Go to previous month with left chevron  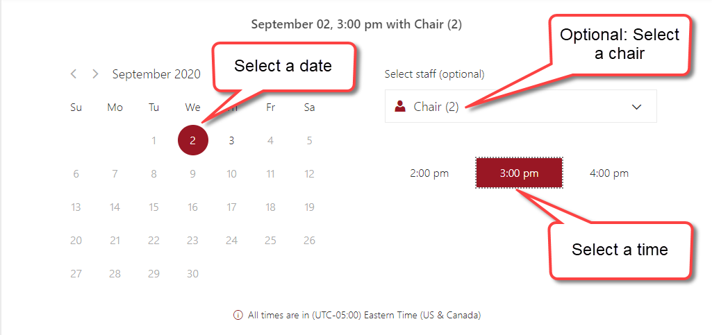pyautogui.click(x=74, y=74)
